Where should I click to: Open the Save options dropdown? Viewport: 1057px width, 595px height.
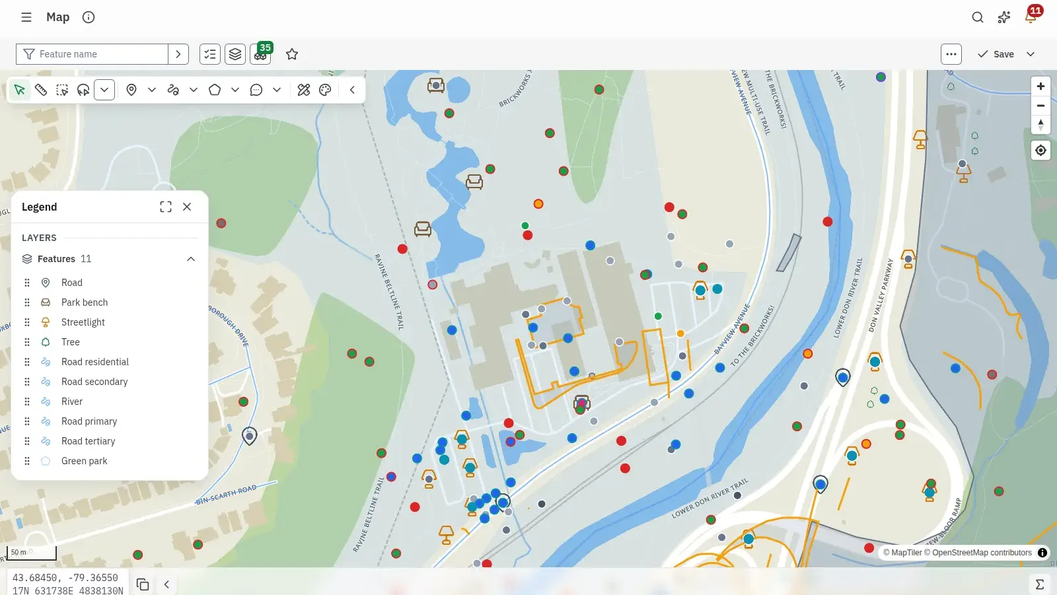pos(1031,54)
